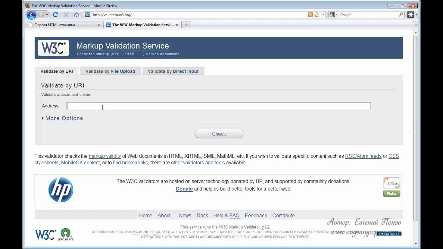Screen dimensions: 443x249
Task: Stop loading with the X toolbar icon
Action: (66, 15)
